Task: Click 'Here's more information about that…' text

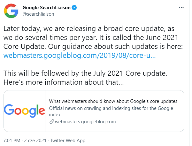Action: pos(64,82)
